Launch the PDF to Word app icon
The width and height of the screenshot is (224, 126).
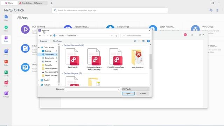point(25,29)
